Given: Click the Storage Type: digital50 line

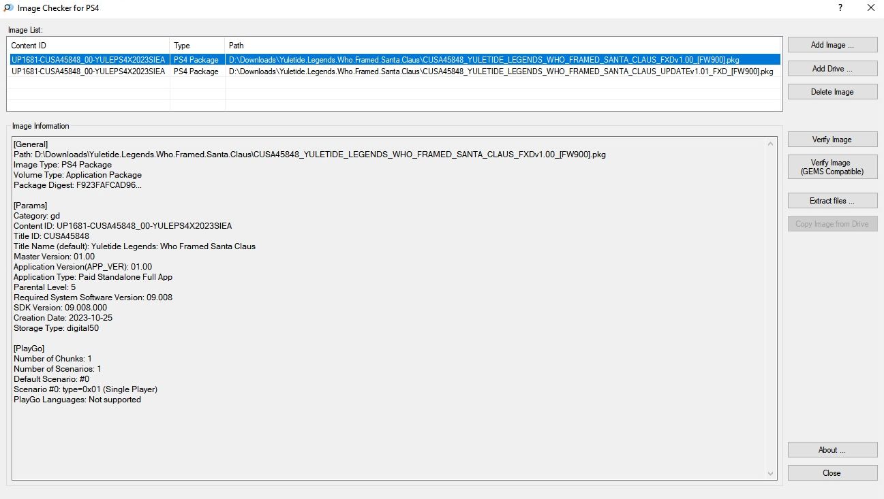Looking at the screenshot, I should click(57, 328).
